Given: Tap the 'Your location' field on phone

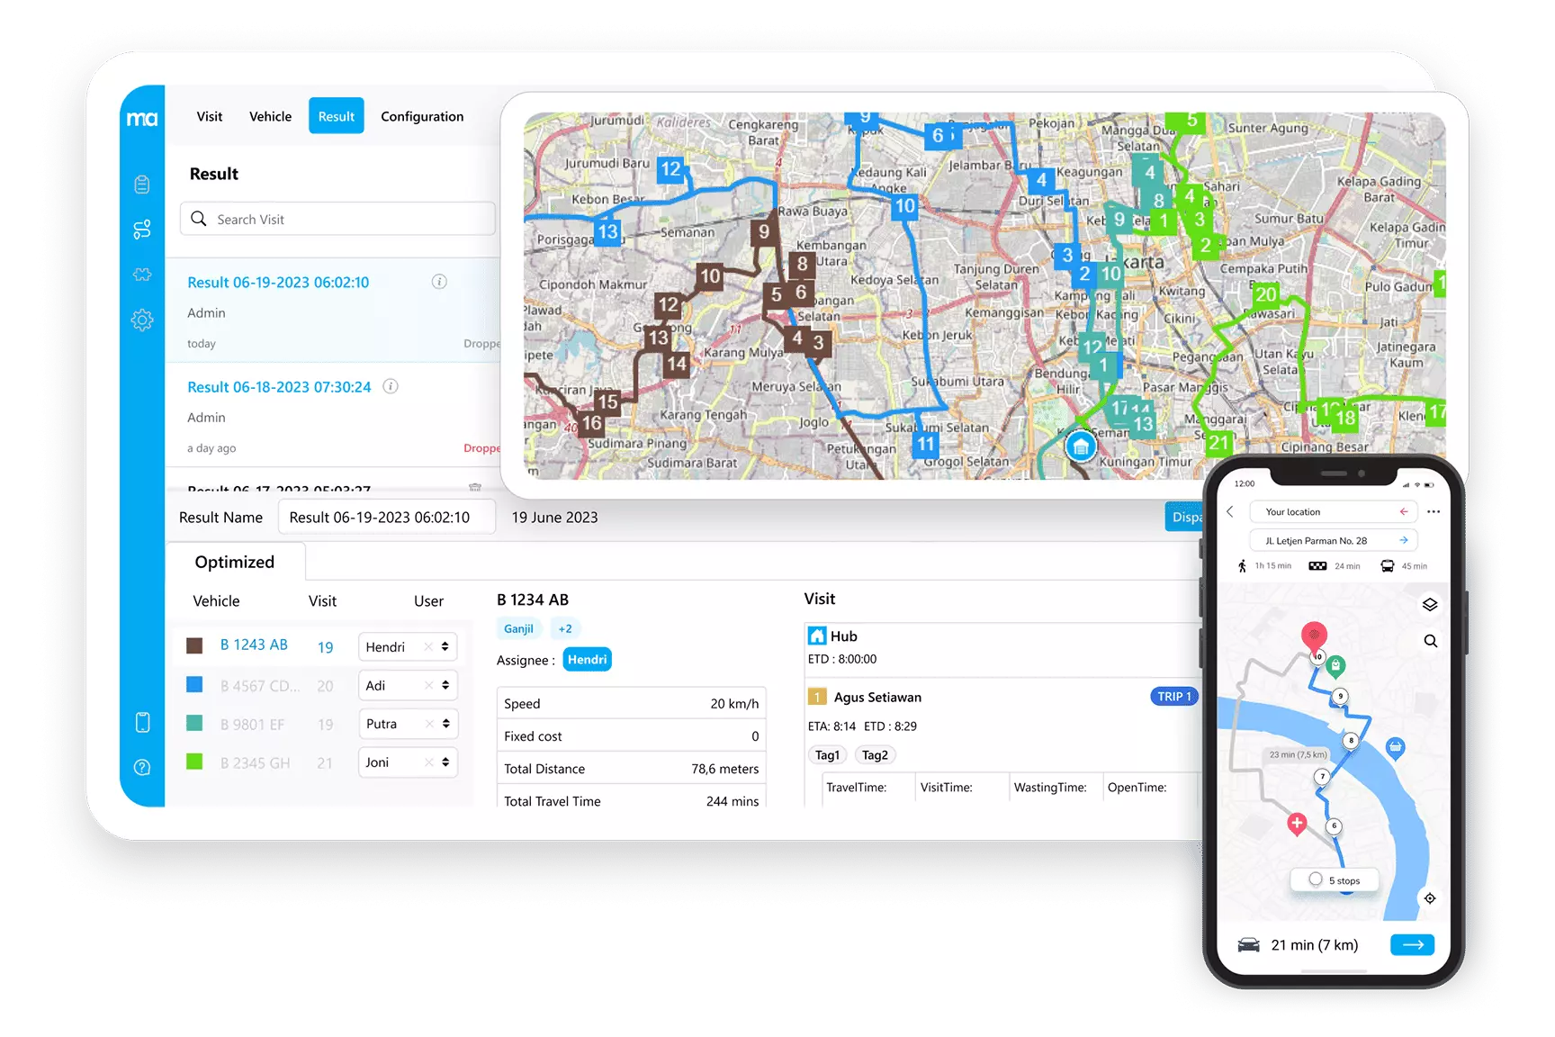Looking at the screenshot, I should tap(1334, 512).
